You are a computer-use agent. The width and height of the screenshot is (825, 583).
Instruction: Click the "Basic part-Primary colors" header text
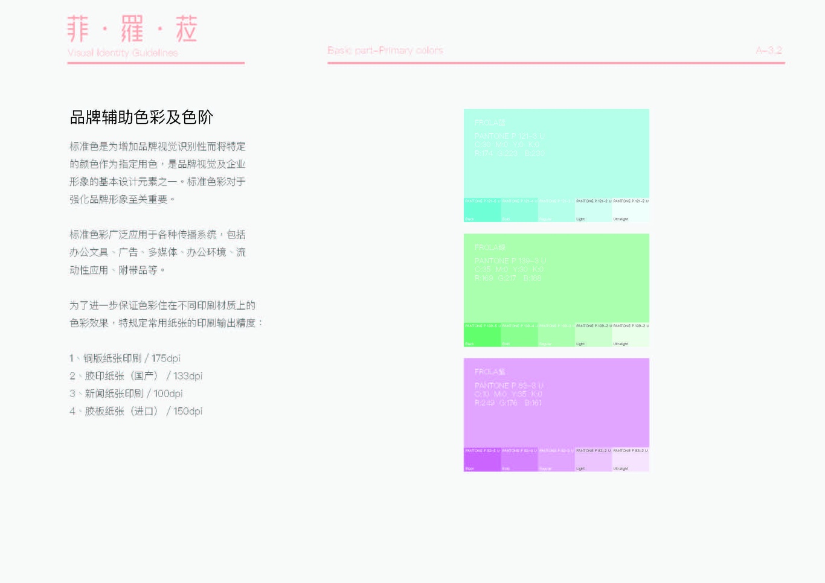(385, 50)
